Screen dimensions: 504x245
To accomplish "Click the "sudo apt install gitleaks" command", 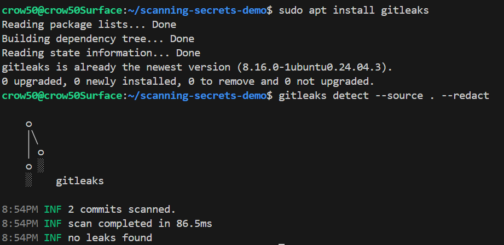I will 354,10.
